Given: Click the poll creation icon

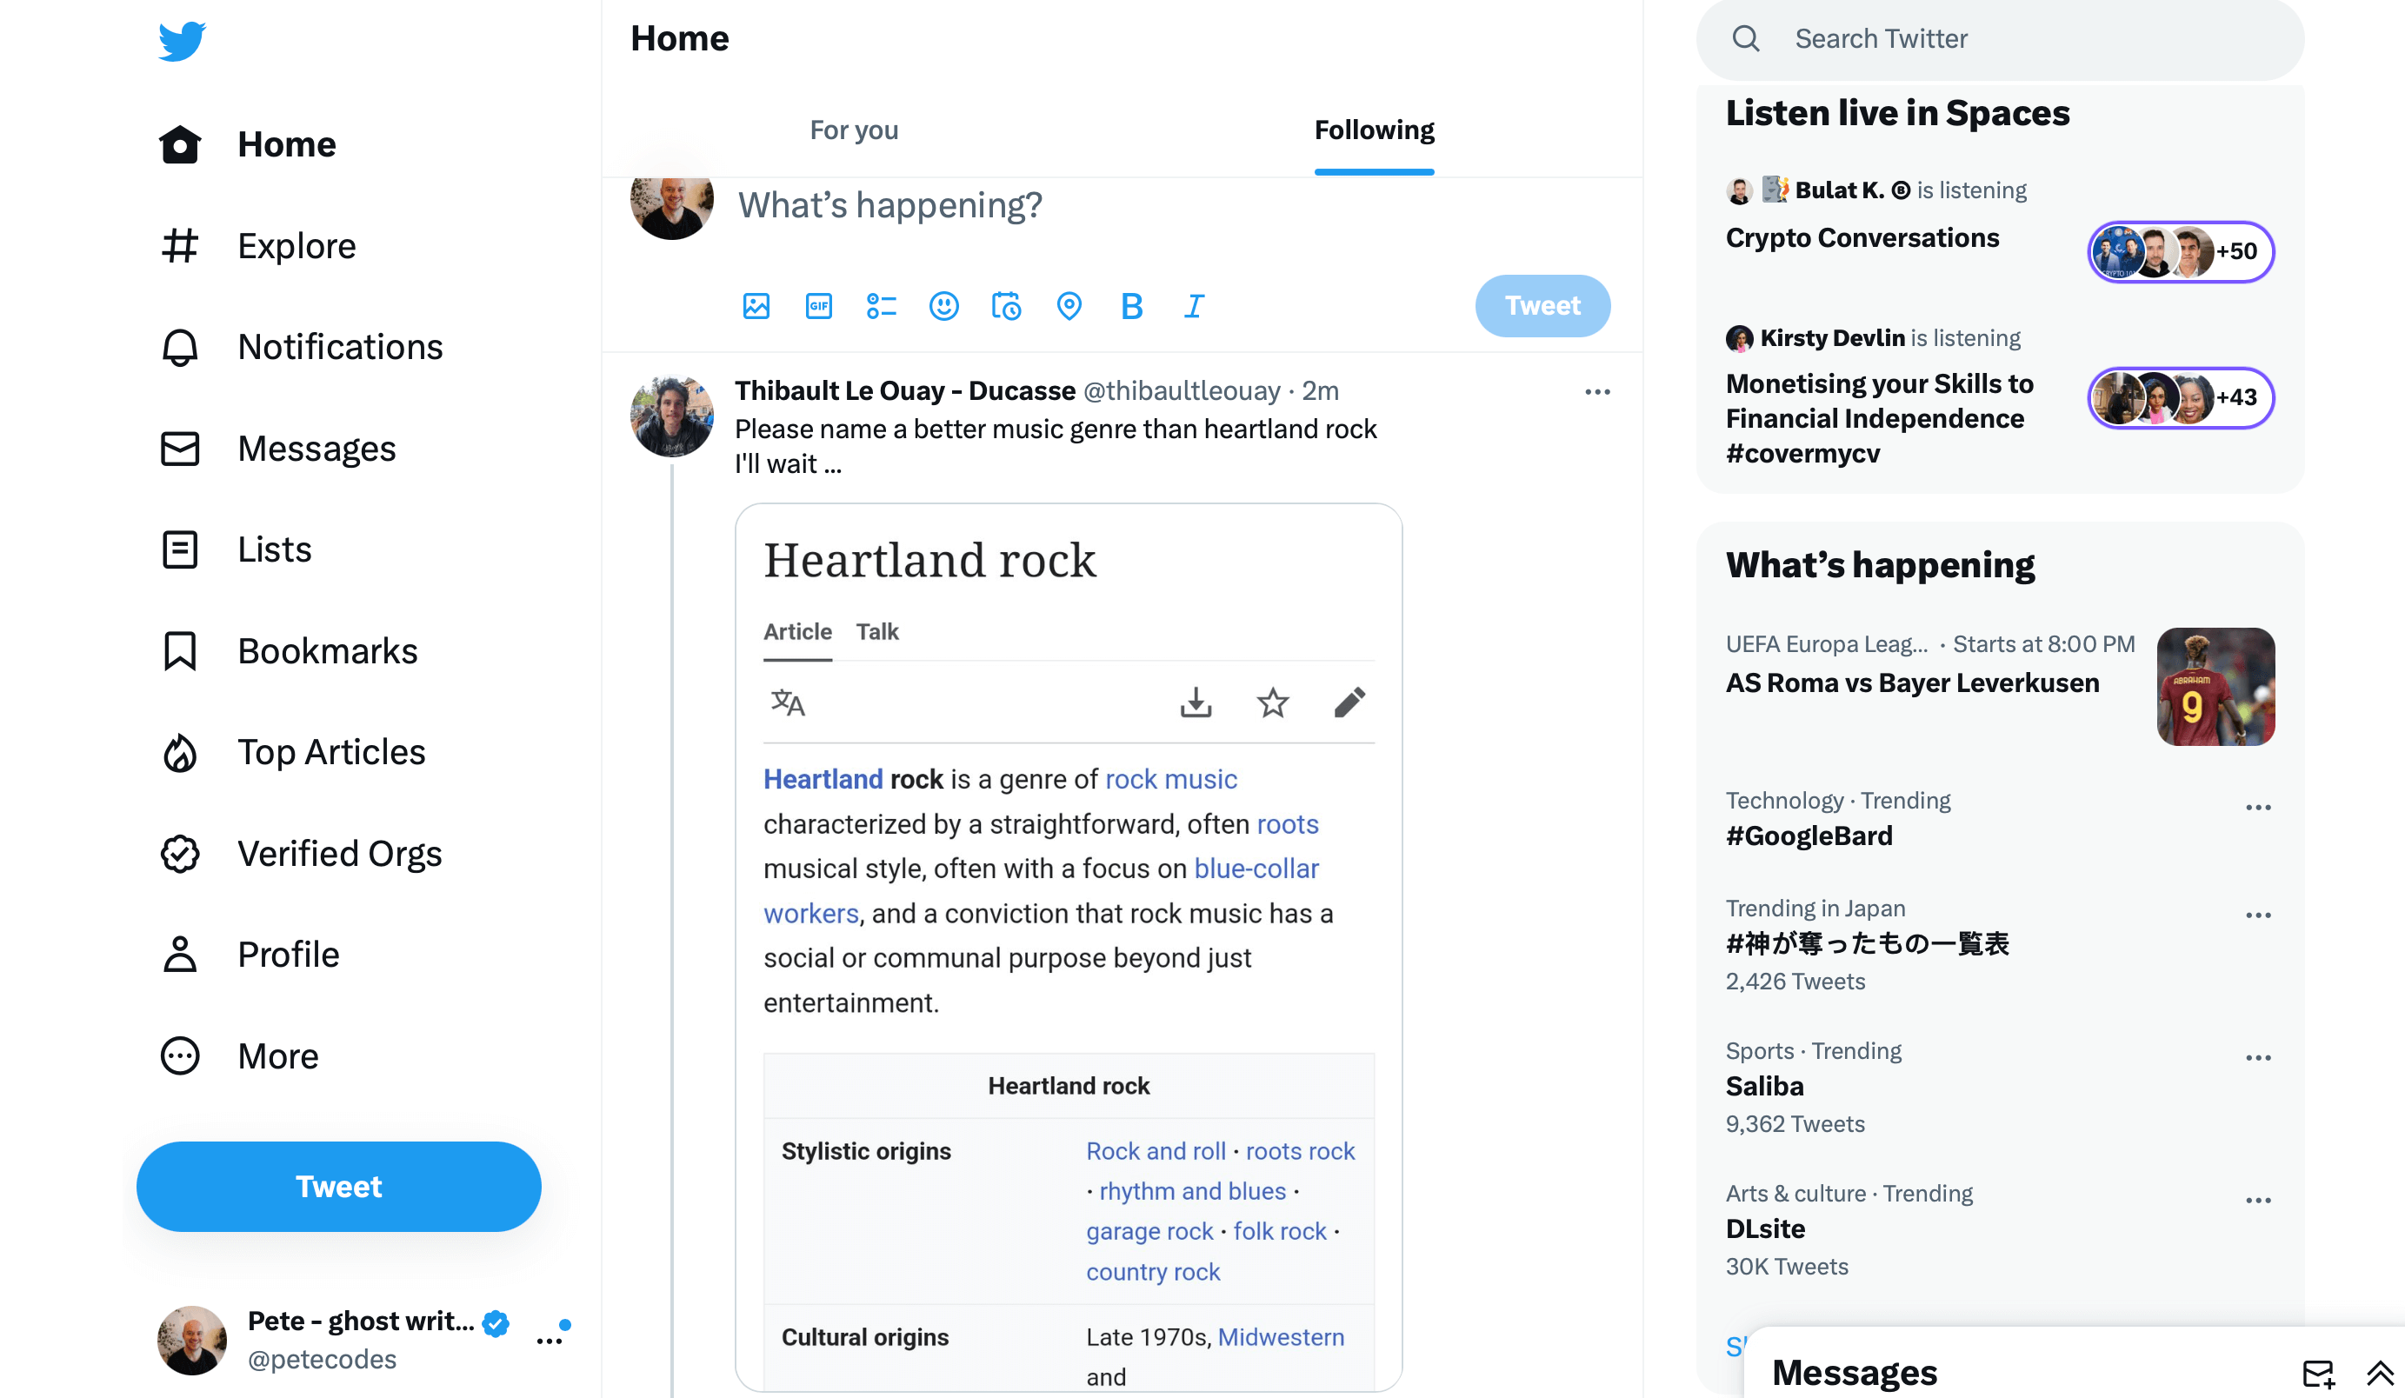Looking at the screenshot, I should (883, 306).
